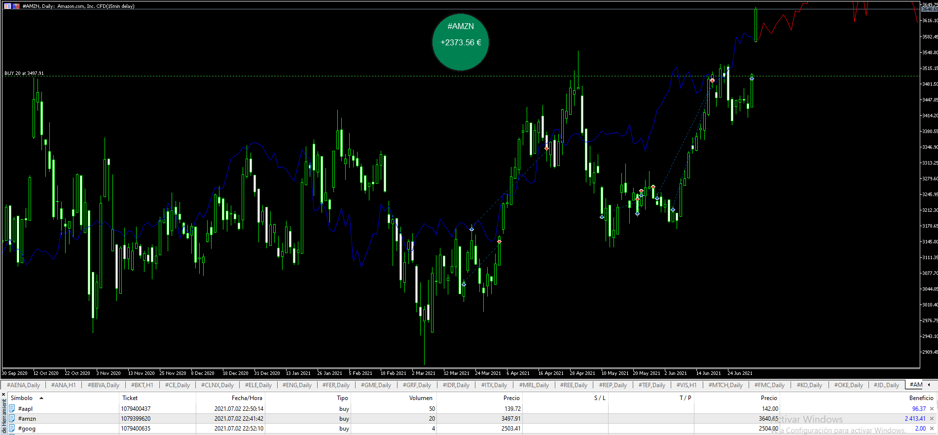
Task: Open the #BBVA,Daily chart tab
Action: pos(103,385)
